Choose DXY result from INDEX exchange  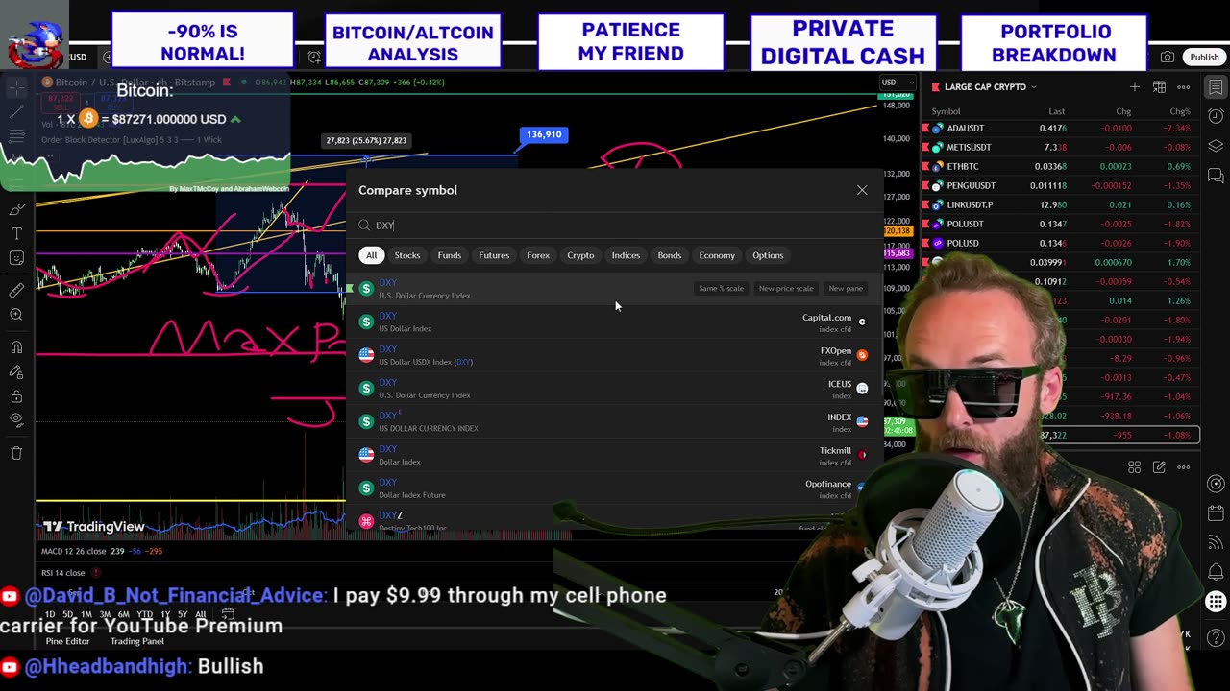click(615, 422)
